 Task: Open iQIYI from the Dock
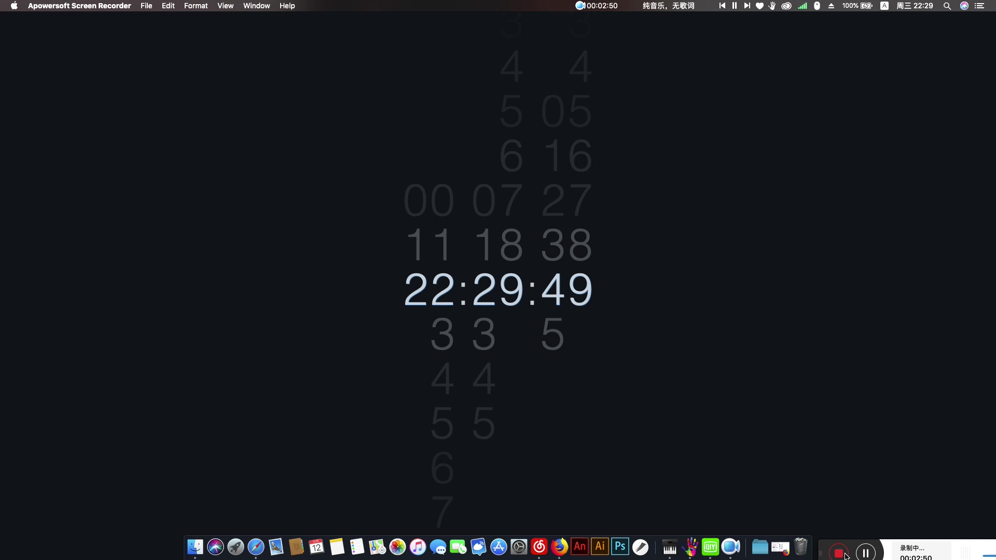coord(710,547)
